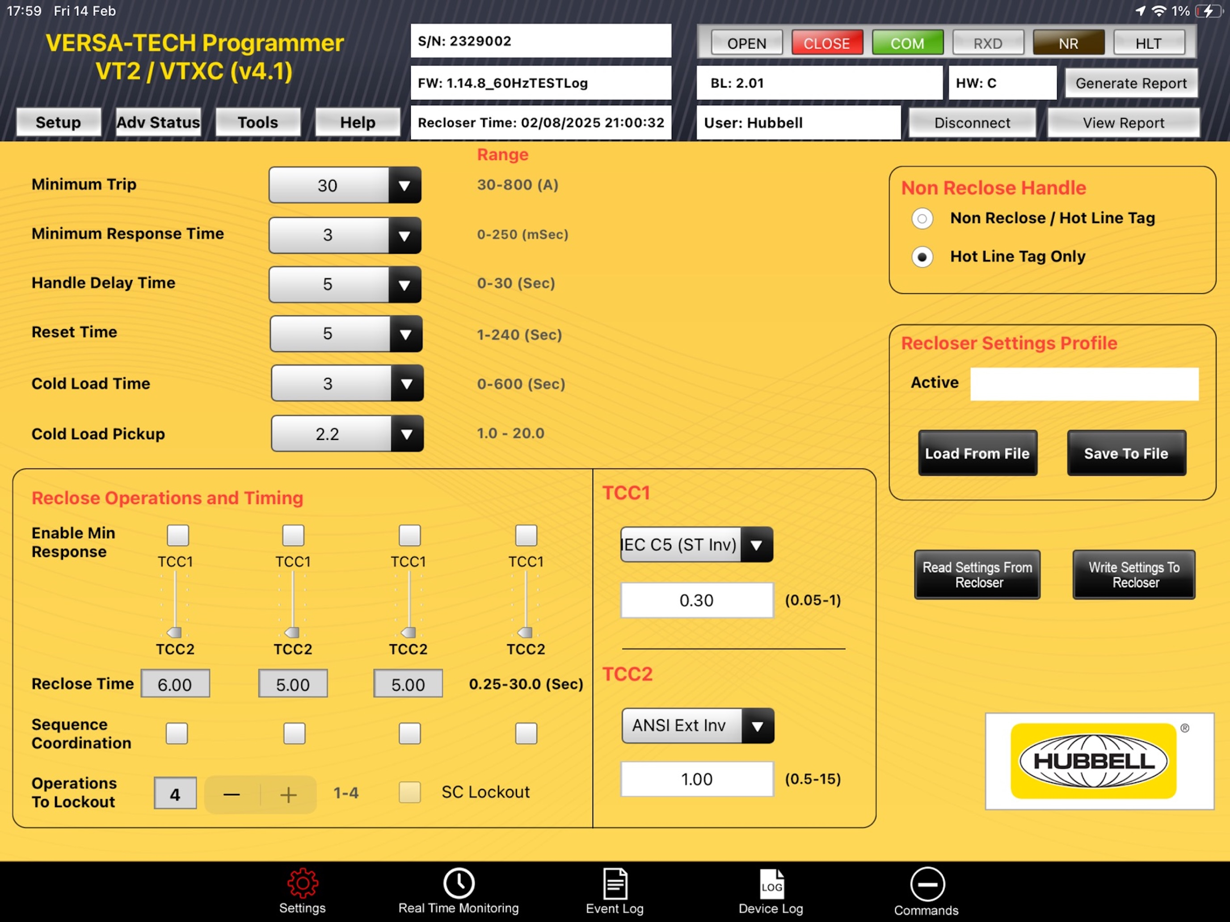This screenshot has width=1230, height=922.
Task: Click Save To File
Action: point(1127,453)
